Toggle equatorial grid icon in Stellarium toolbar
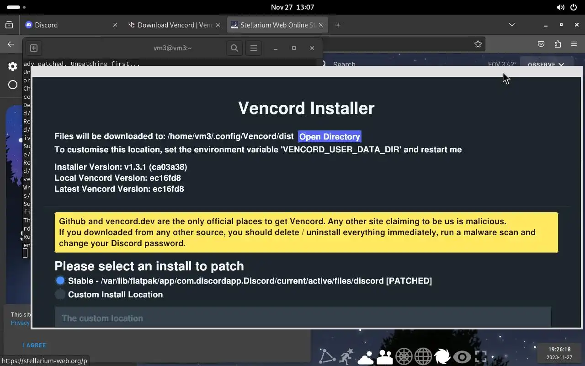The height and width of the screenshot is (366, 585). click(x=423, y=356)
